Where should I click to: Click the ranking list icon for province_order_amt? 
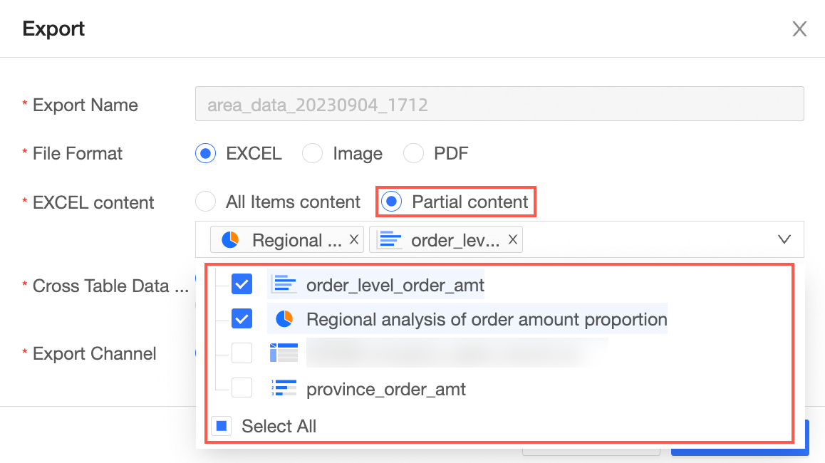284,388
